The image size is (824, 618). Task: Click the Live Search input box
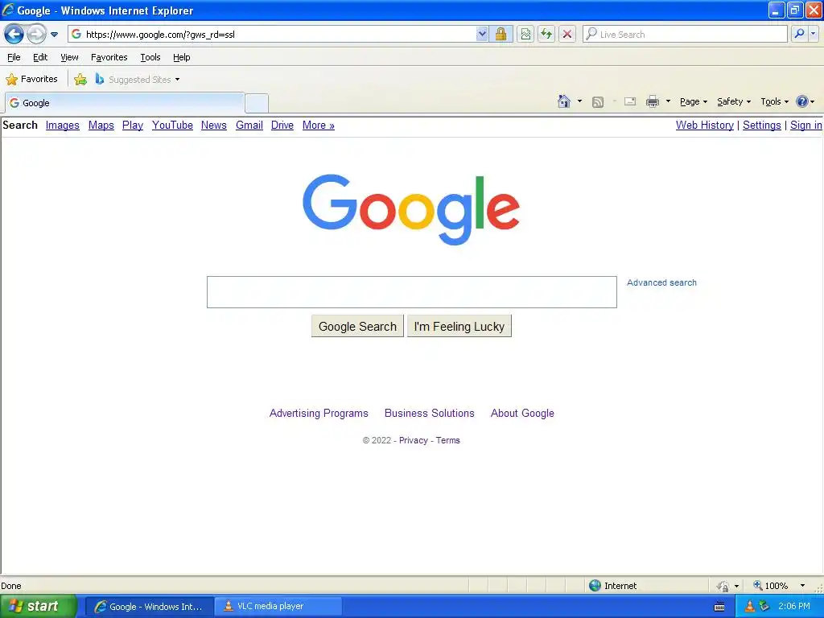[686, 34]
